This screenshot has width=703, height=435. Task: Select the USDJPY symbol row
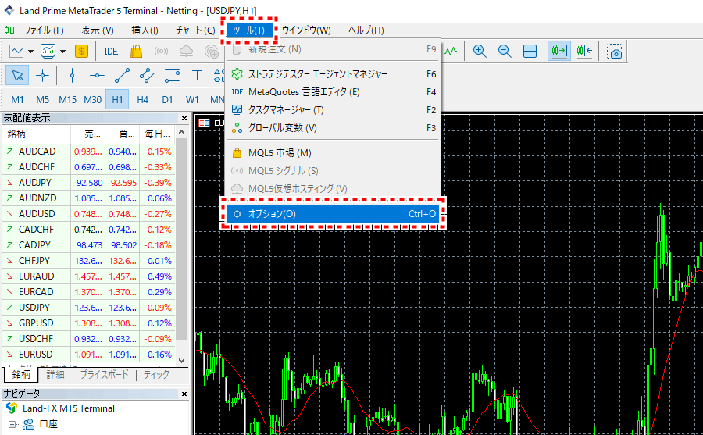coord(89,308)
